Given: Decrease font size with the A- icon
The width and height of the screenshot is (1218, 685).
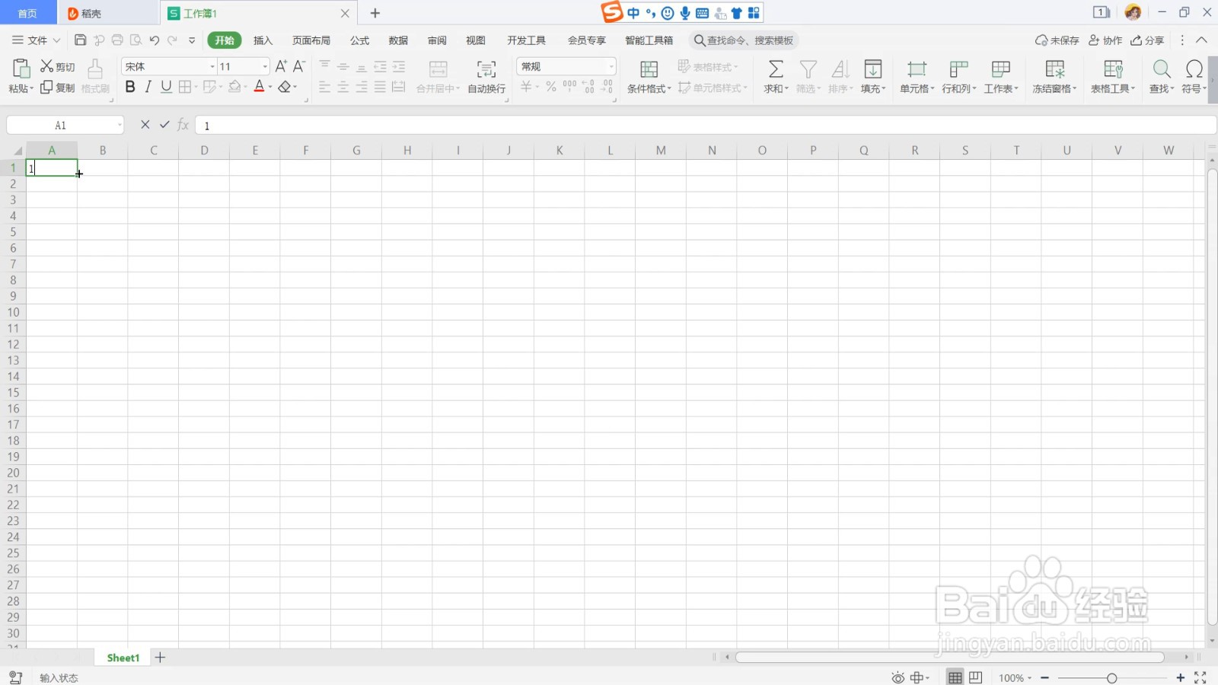Looking at the screenshot, I should [299, 66].
